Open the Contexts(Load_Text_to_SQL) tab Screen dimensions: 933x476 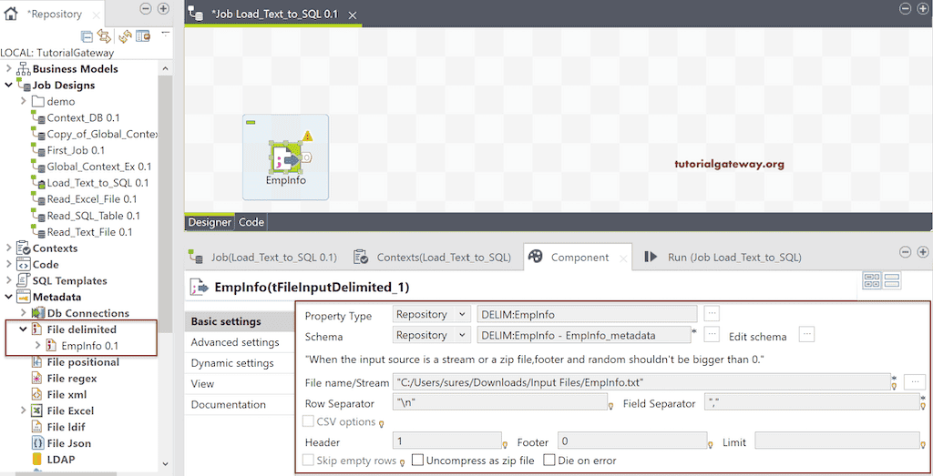(x=432, y=258)
